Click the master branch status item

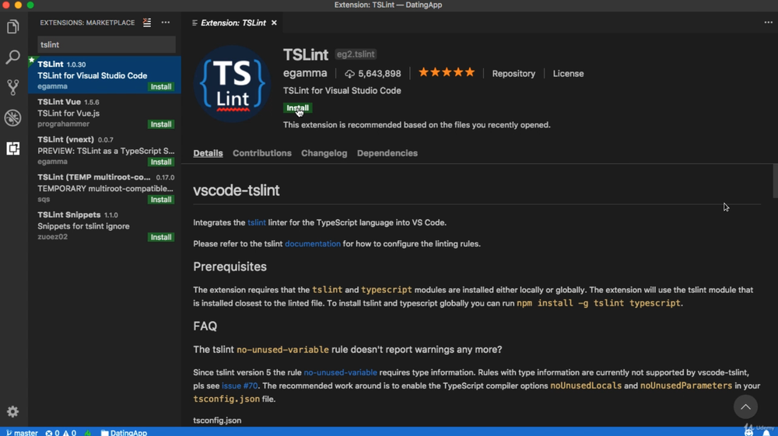coord(22,433)
